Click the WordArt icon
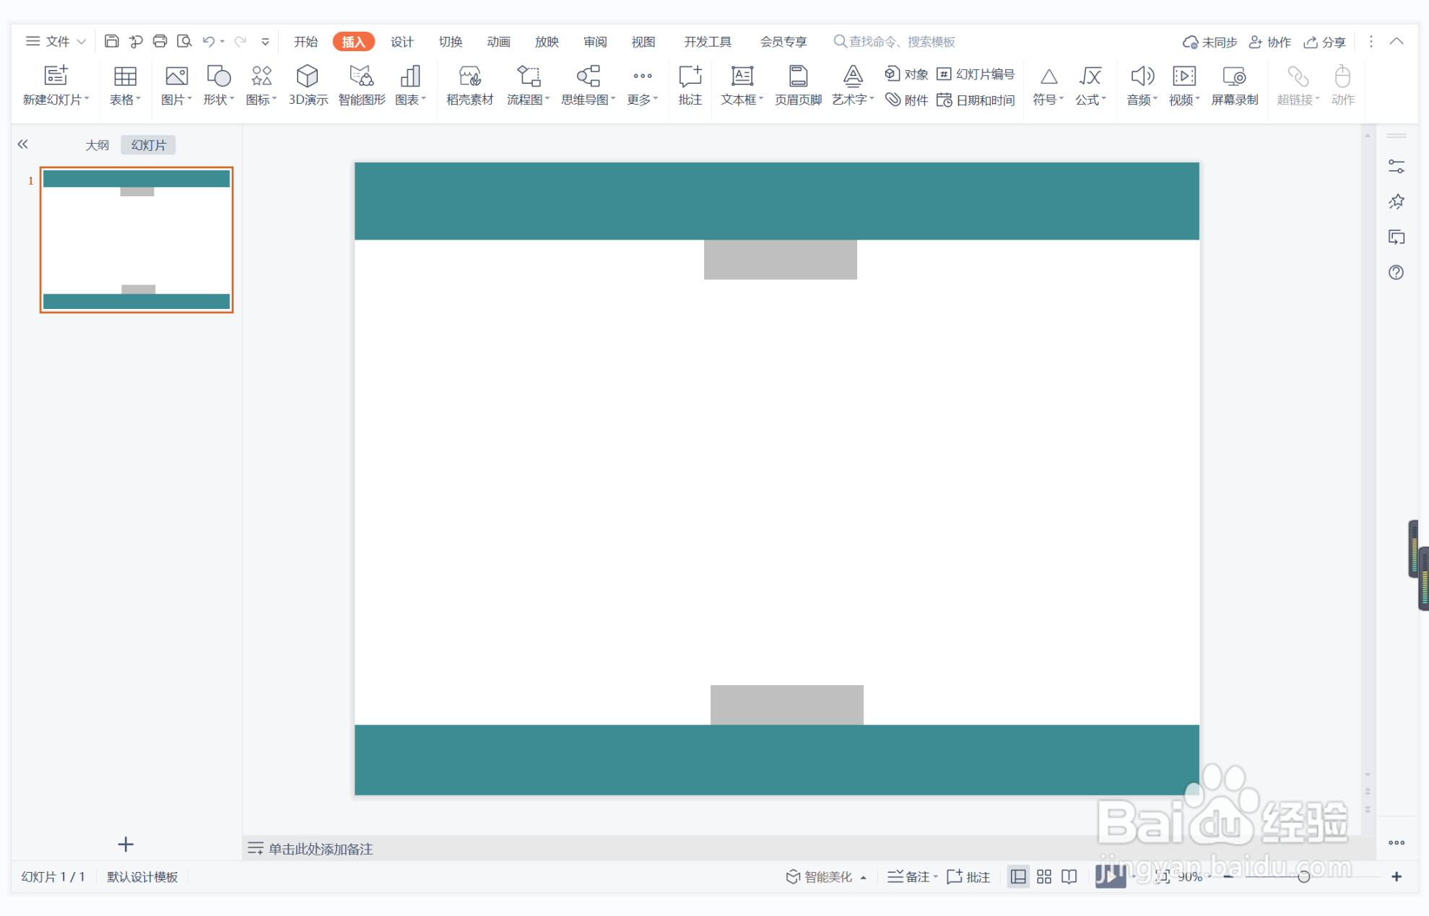 pos(853,76)
